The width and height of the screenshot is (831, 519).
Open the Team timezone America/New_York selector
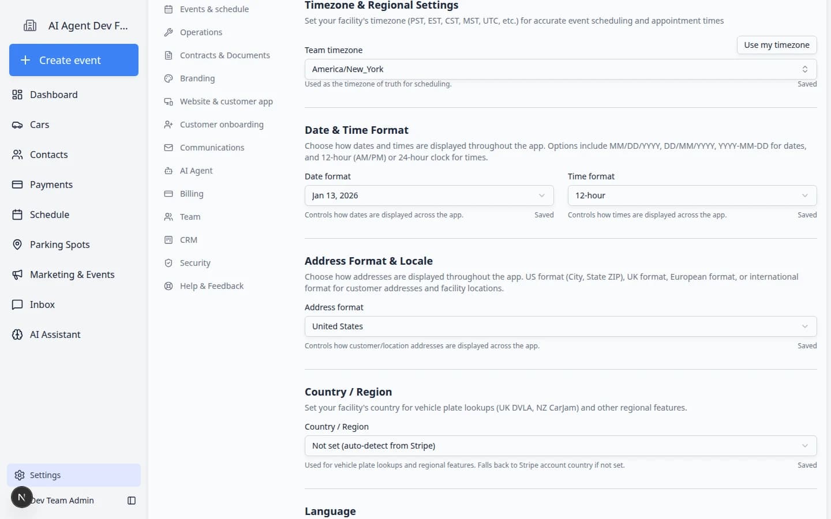click(560, 69)
